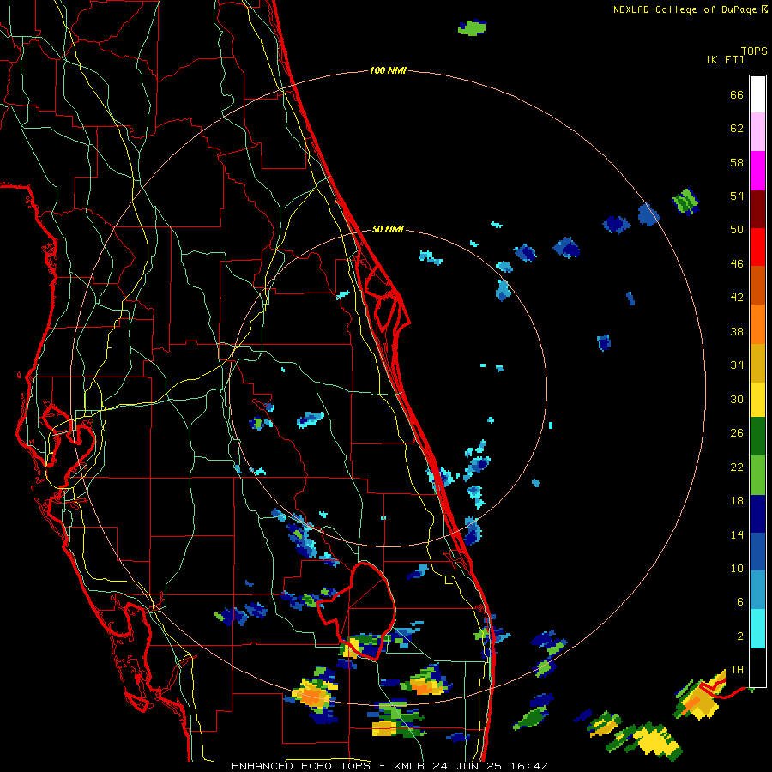Click the yellow 30 kft legend swatch

point(757,400)
